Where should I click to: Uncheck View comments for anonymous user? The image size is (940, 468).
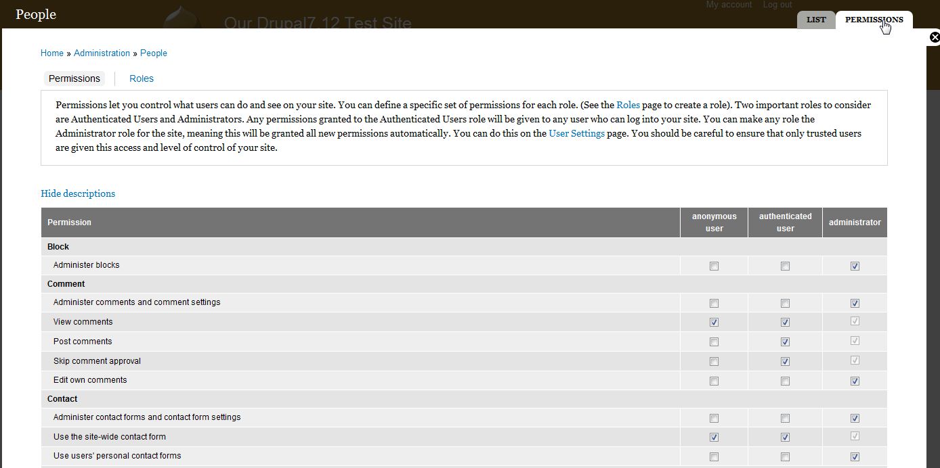pos(714,323)
